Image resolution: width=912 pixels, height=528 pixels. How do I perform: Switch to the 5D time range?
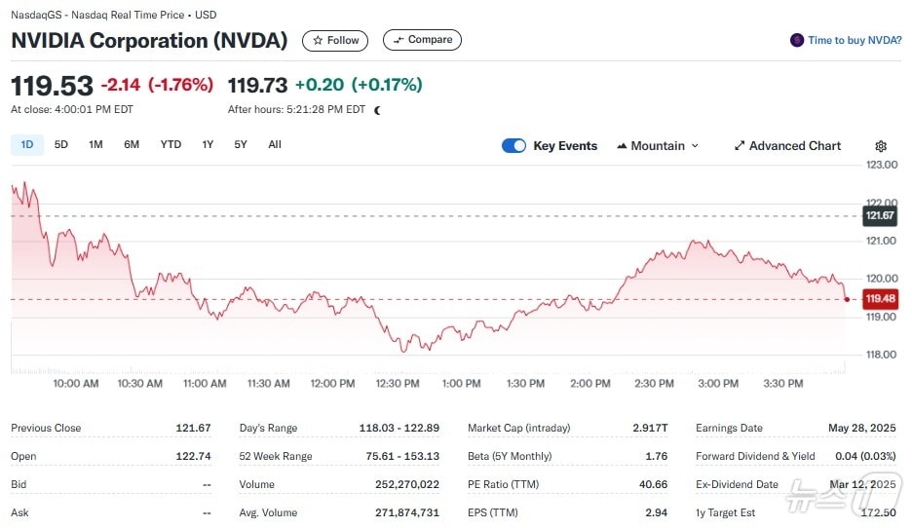[x=61, y=145]
